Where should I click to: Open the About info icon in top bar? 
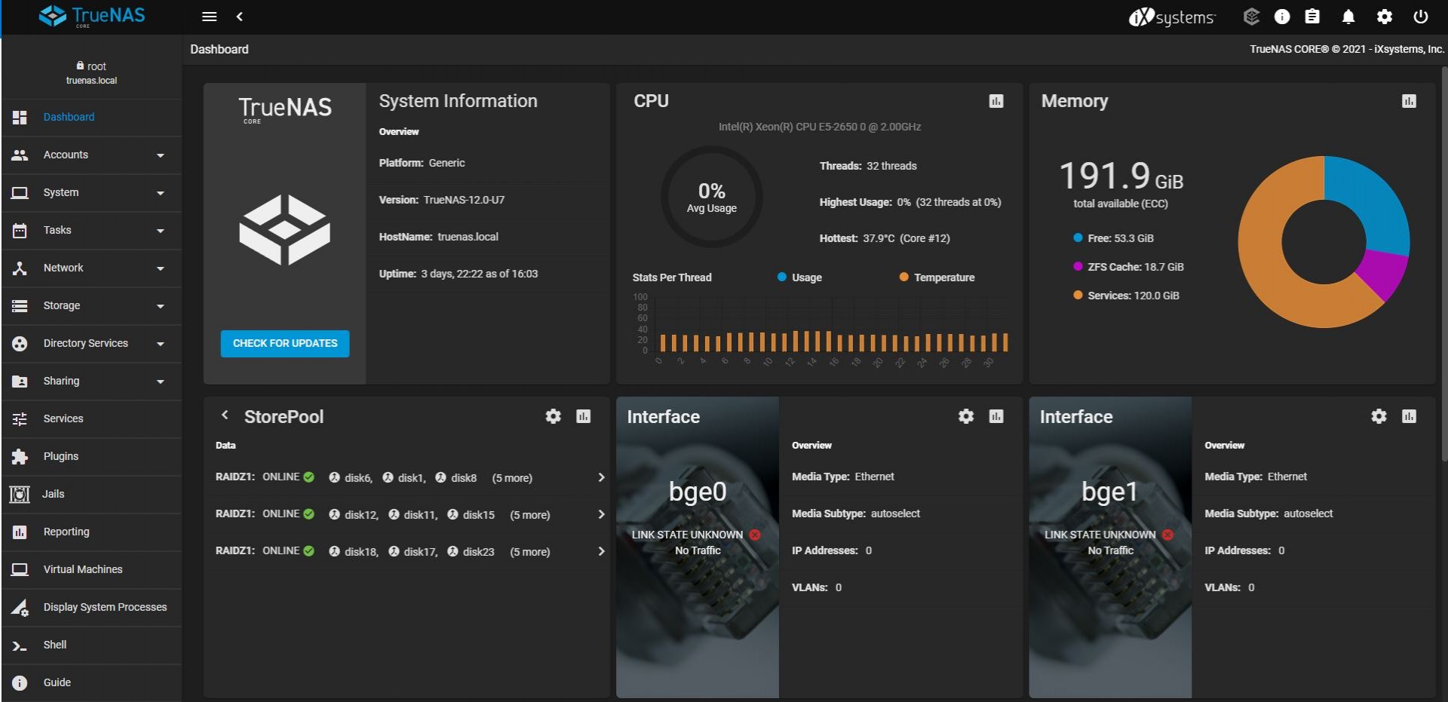point(1282,17)
